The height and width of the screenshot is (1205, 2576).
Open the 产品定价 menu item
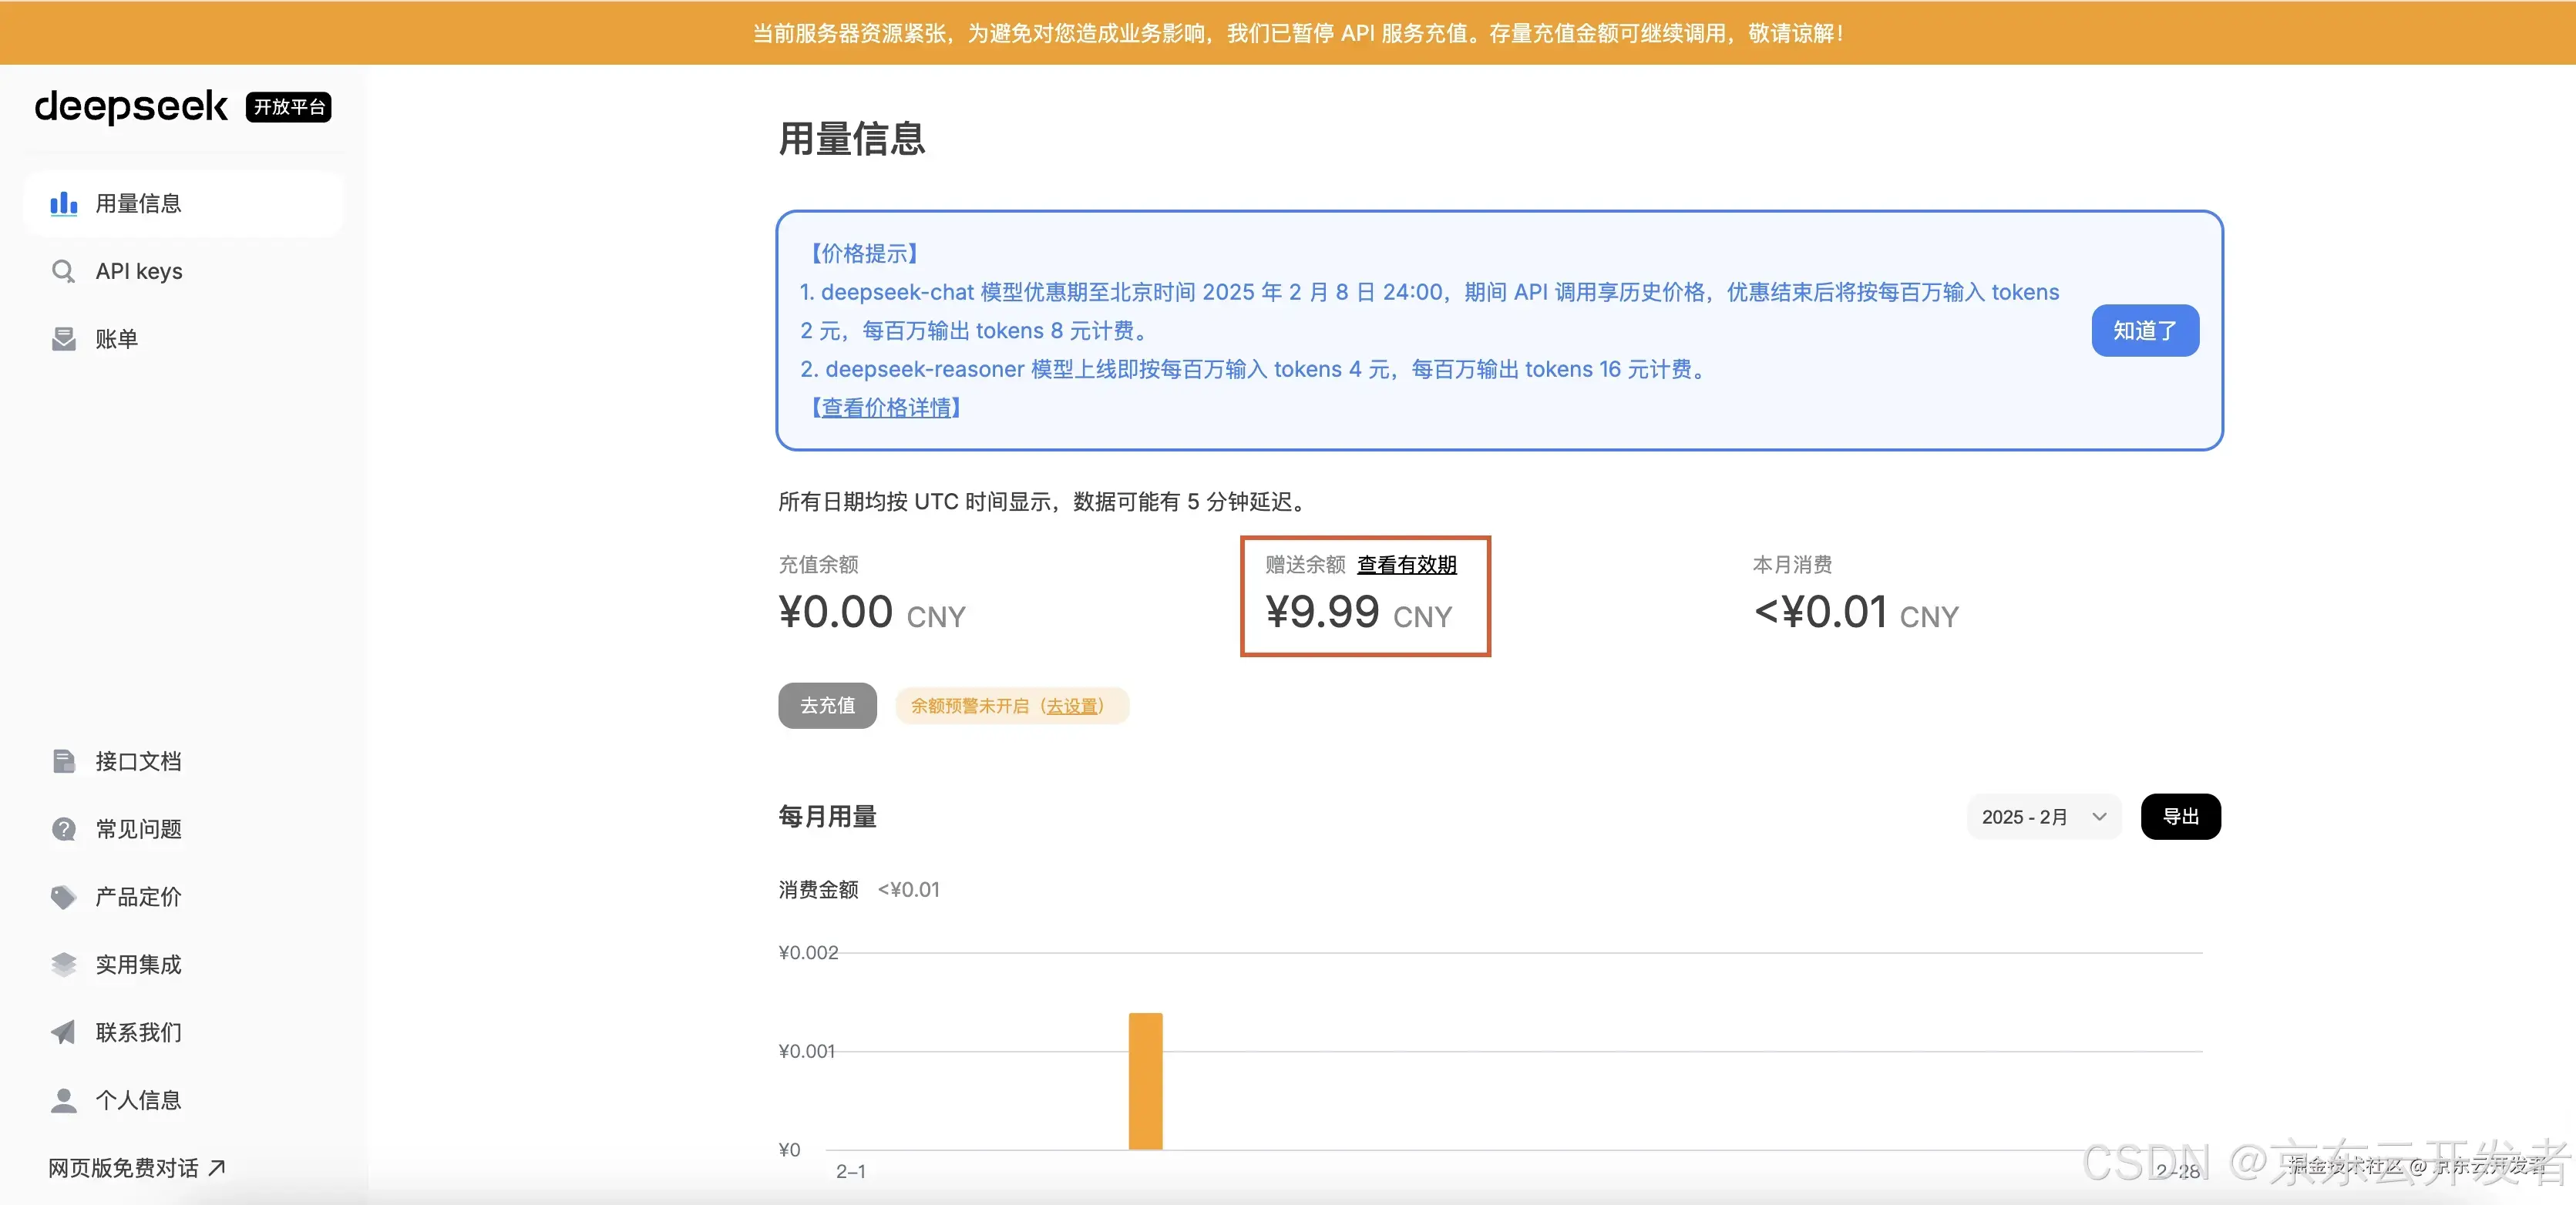138,898
